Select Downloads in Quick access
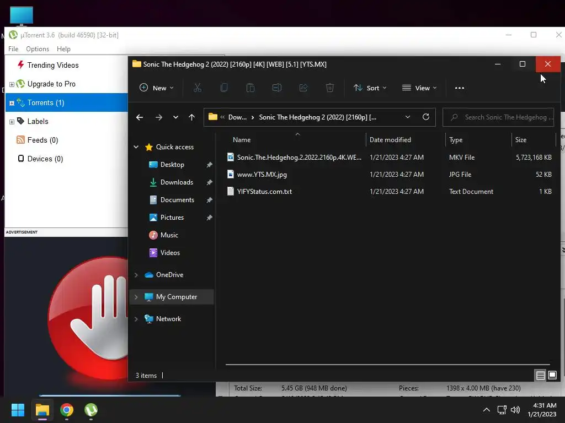This screenshot has width=565, height=423. click(x=177, y=182)
